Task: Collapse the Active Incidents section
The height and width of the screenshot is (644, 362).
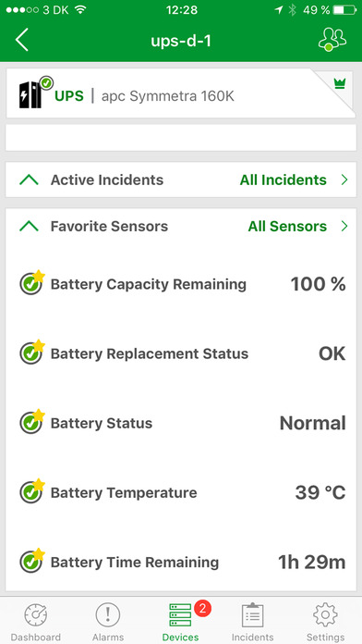Action: pyautogui.click(x=30, y=180)
